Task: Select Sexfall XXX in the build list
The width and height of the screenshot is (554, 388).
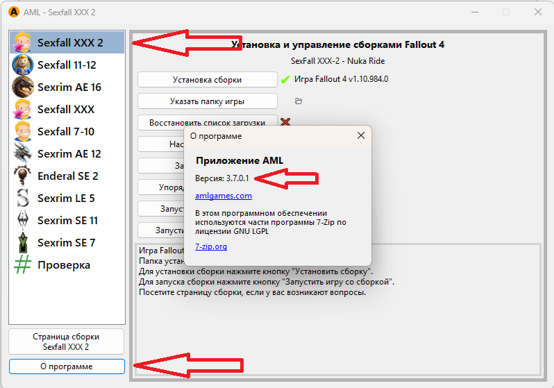Action: click(x=66, y=109)
